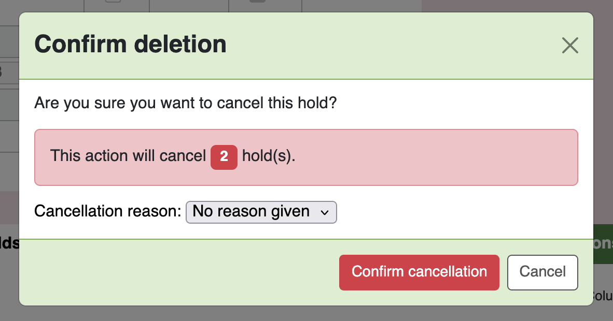This screenshot has width=613, height=321.
Task: Click the green footer area beside Confirm cancellation
Action: [182, 272]
